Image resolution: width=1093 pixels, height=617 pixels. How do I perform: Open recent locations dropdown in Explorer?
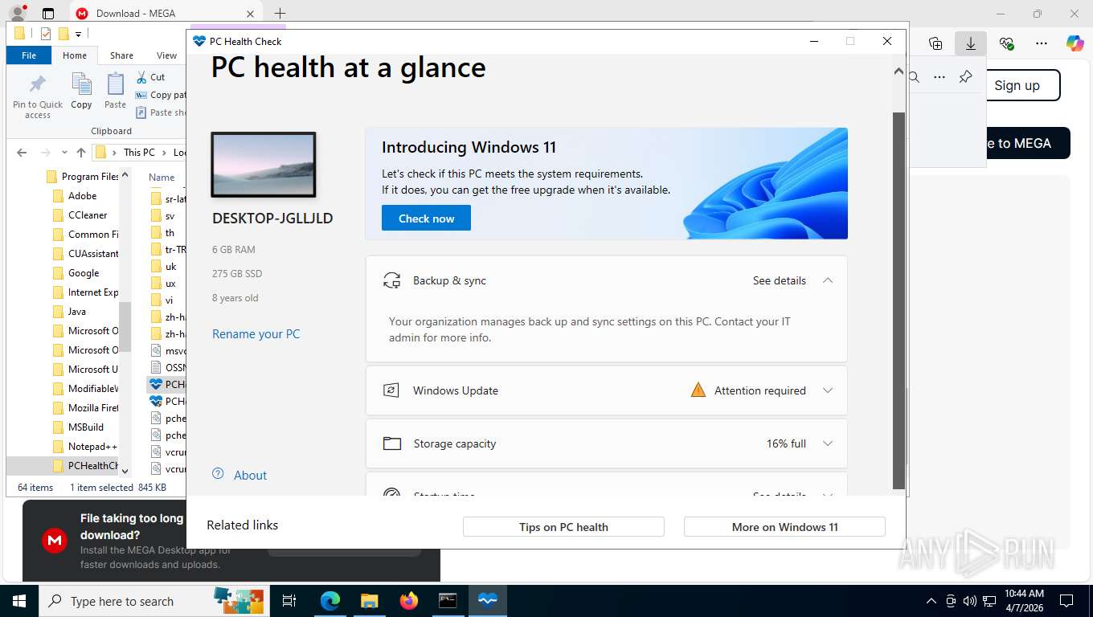pyautogui.click(x=65, y=153)
